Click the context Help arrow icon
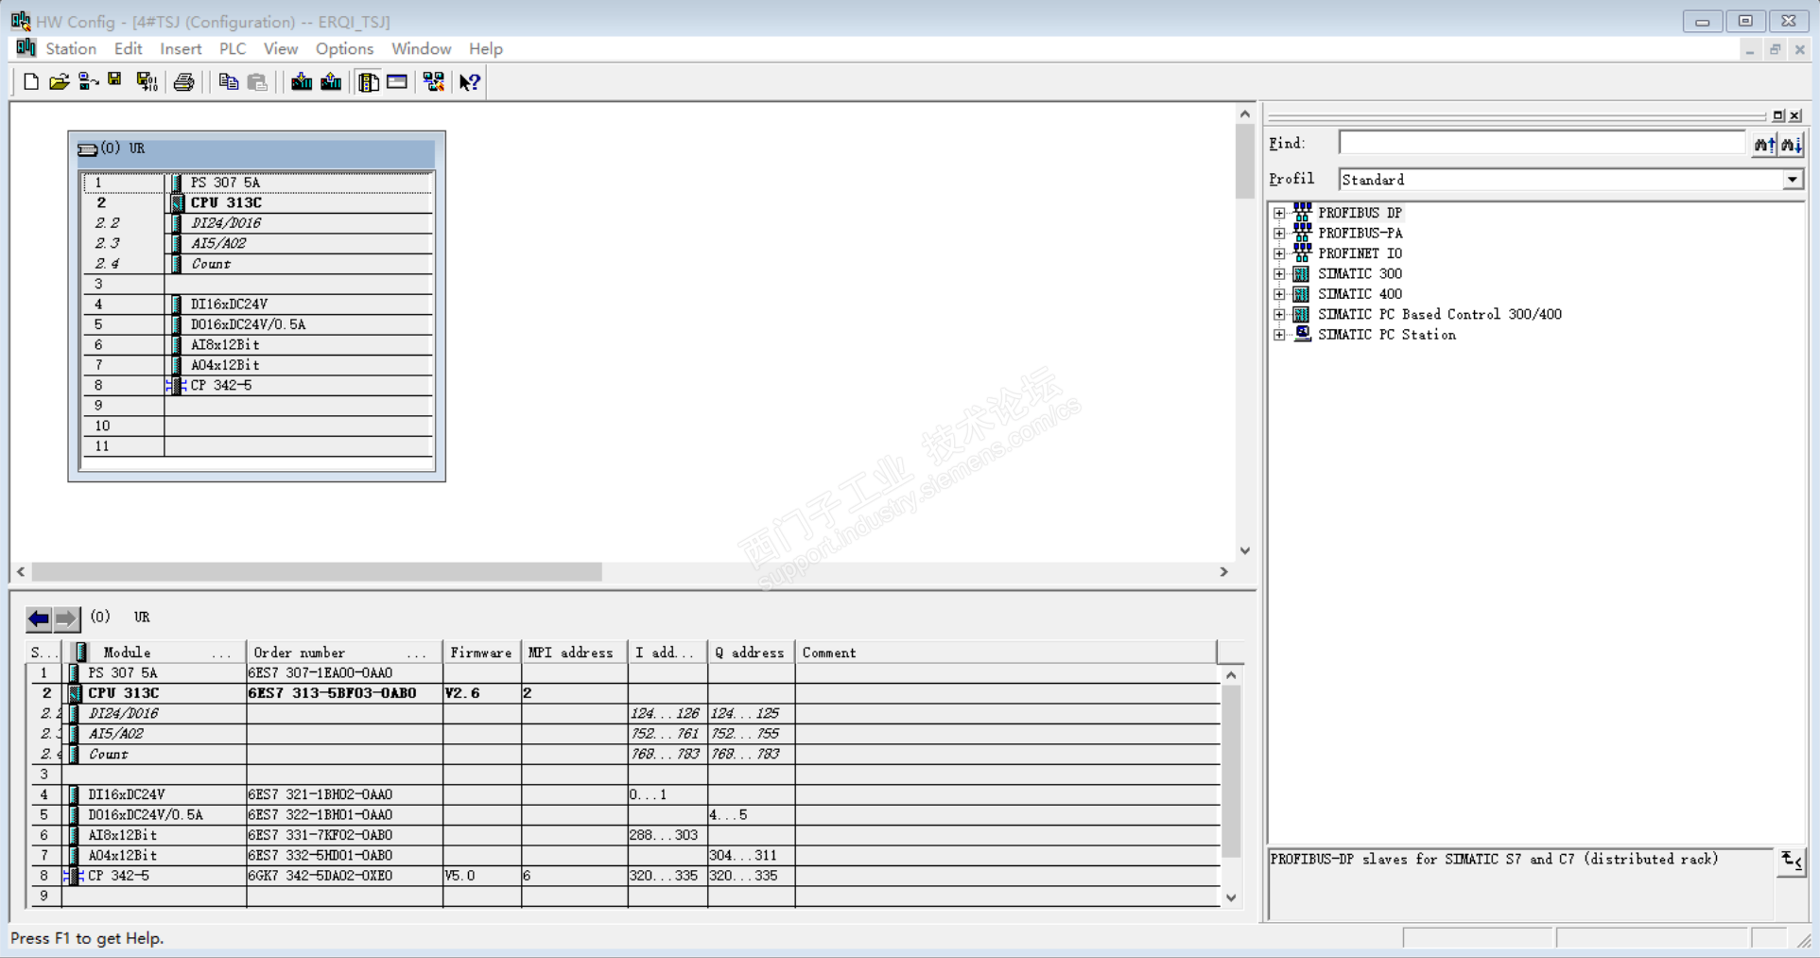1820x958 pixels. [x=470, y=82]
